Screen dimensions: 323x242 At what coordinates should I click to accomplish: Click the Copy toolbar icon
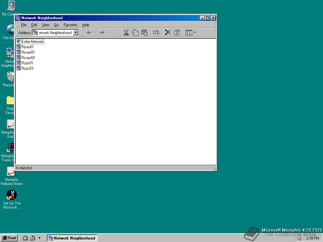135,32
